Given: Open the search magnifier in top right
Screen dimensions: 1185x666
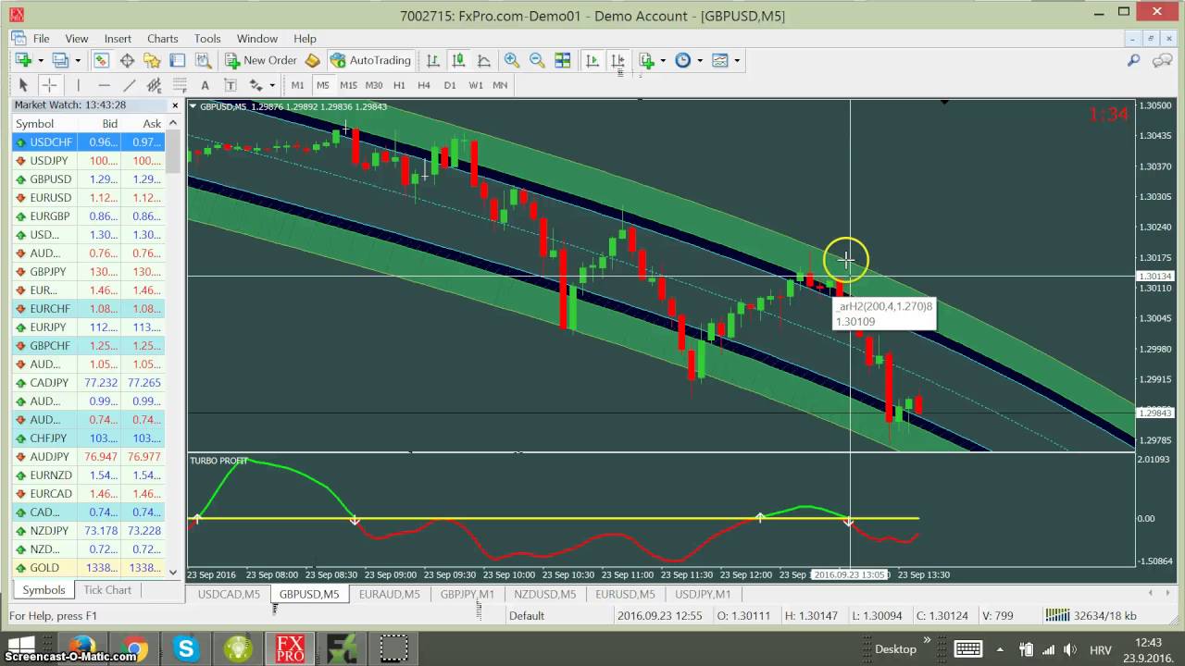Looking at the screenshot, I should 1133,60.
